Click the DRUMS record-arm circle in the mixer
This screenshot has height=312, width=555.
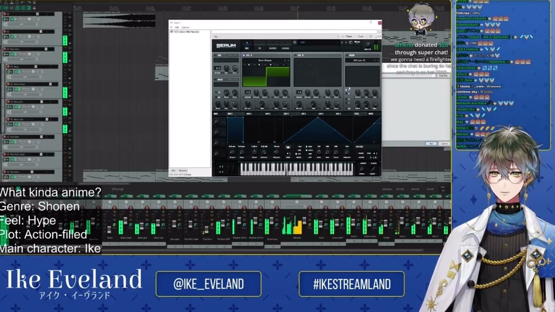[310, 208]
